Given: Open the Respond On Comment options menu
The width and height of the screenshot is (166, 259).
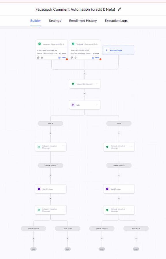Looking at the screenshot, I should click(97, 84).
